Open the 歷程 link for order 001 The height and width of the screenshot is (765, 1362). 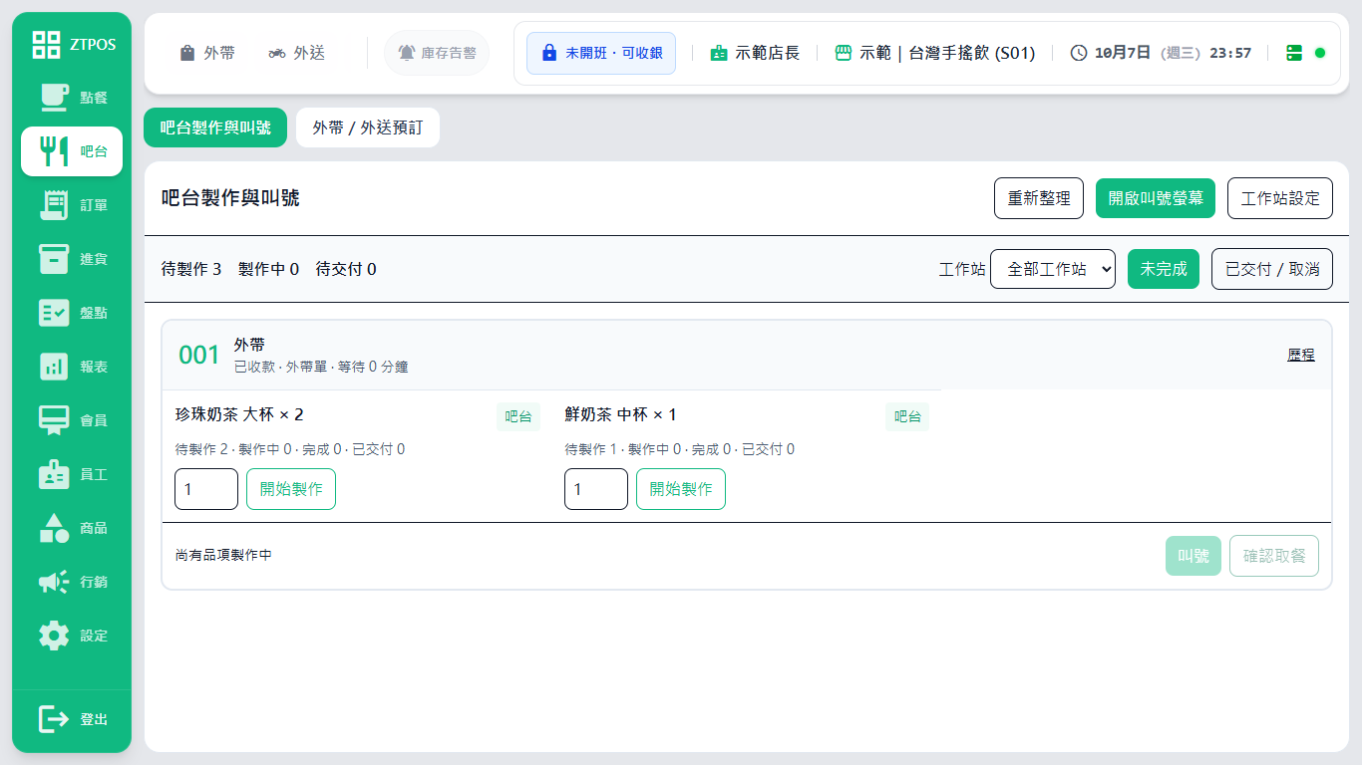[1301, 355]
